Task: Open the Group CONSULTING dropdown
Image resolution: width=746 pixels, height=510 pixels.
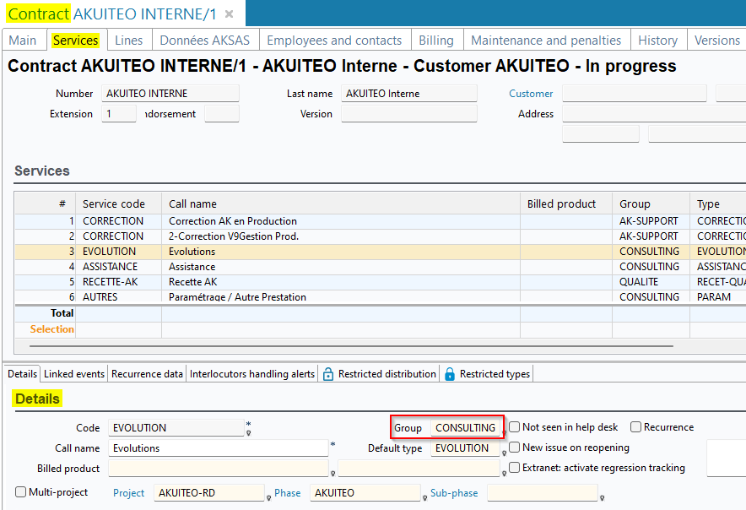Action: [x=465, y=428]
